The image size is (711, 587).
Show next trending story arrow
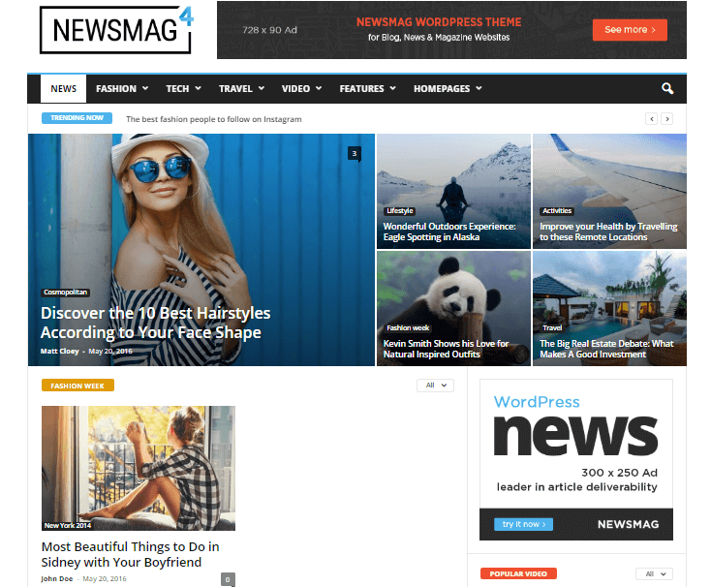tap(666, 119)
